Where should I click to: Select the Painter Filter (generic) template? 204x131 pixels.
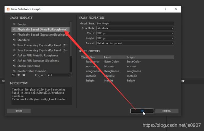[x=40, y=71]
